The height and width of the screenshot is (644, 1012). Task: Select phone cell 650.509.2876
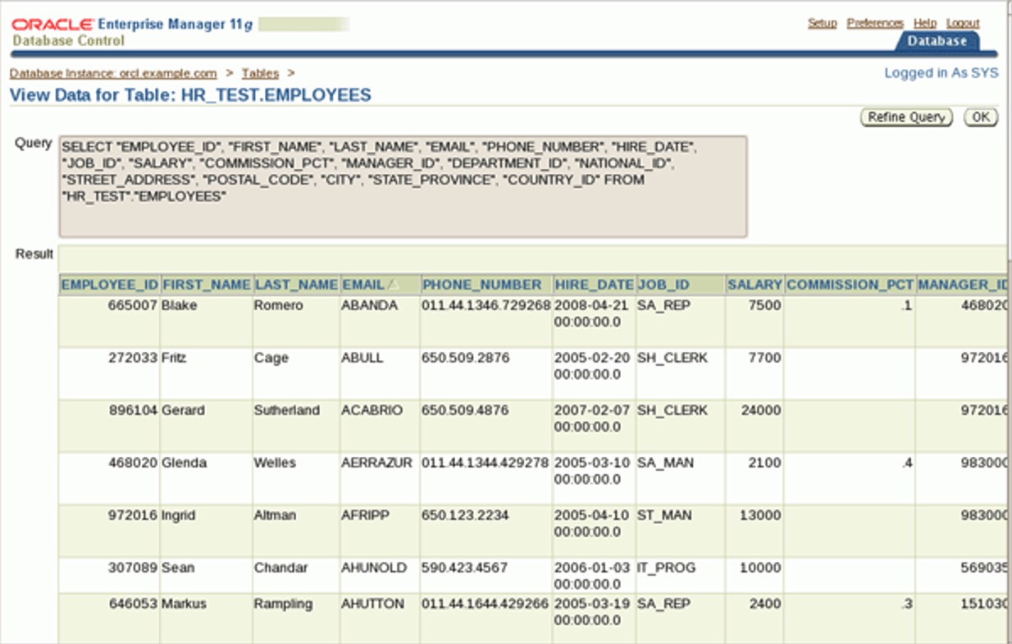point(465,358)
